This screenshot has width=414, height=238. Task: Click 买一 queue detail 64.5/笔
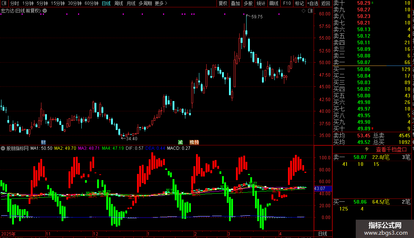click(381, 202)
